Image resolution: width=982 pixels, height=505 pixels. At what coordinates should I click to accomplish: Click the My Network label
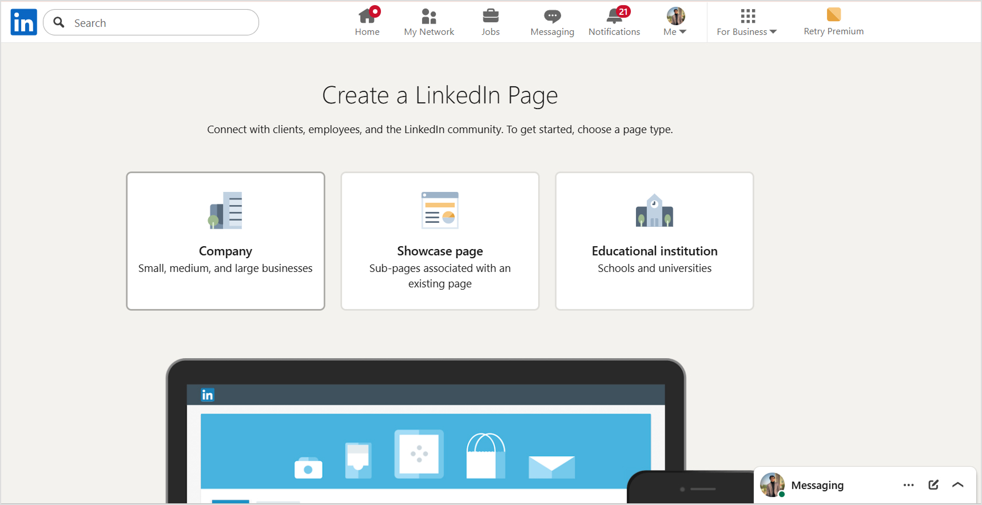pyautogui.click(x=429, y=32)
